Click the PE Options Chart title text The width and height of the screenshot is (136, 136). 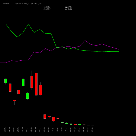point(29,4)
